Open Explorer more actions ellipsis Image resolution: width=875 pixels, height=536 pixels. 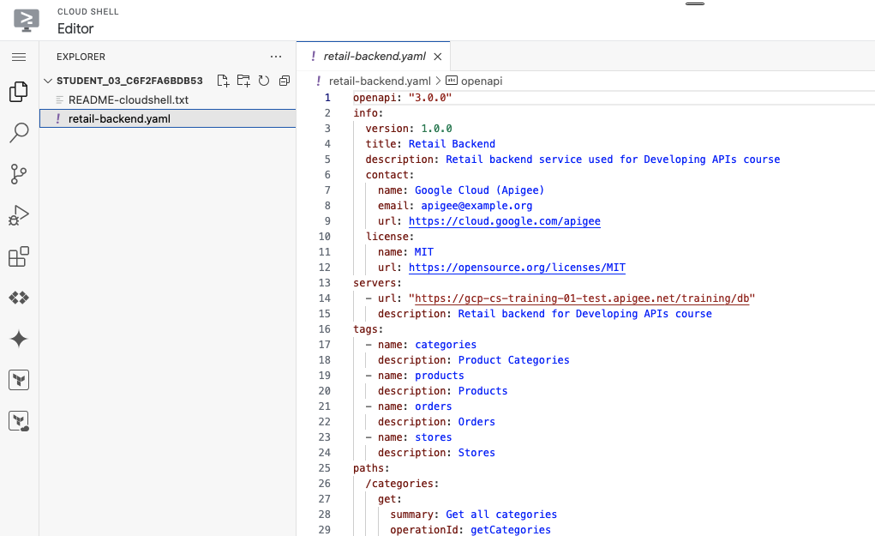[276, 57]
